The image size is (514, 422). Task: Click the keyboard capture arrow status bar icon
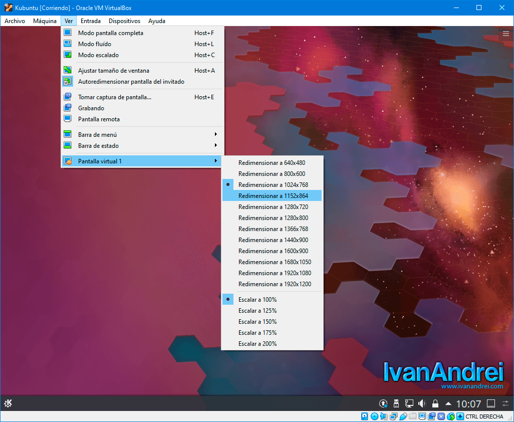point(460,416)
